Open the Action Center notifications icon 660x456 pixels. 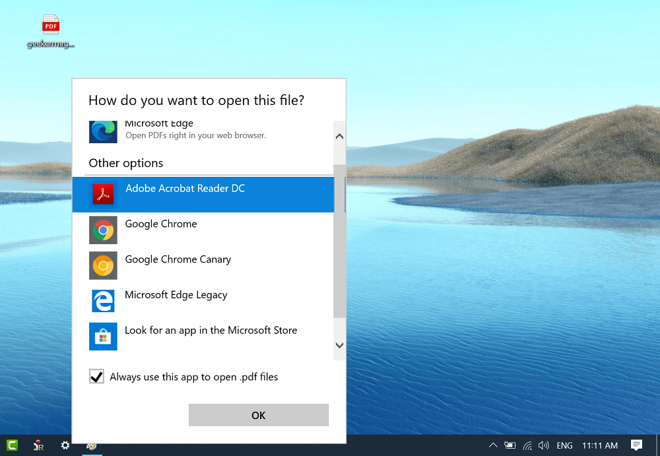point(636,445)
